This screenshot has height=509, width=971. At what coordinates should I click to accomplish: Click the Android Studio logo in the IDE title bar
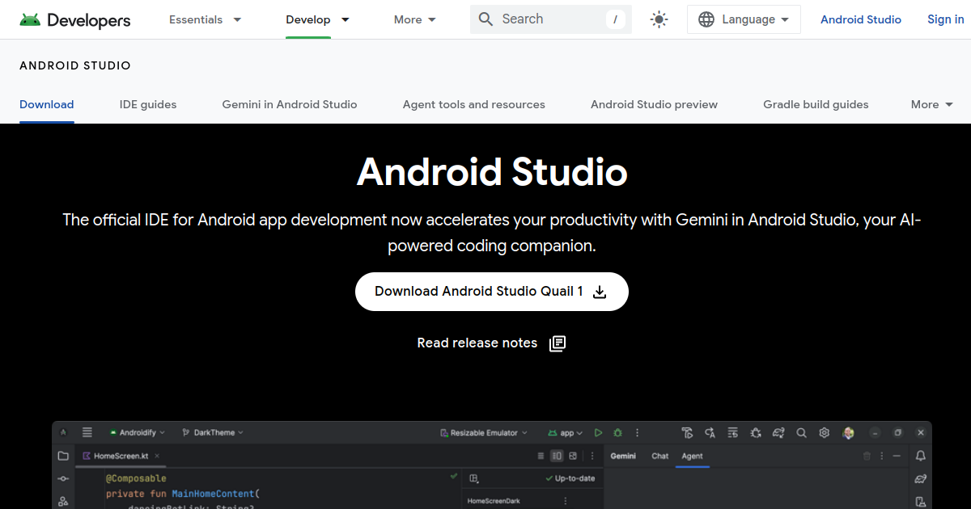pos(63,433)
